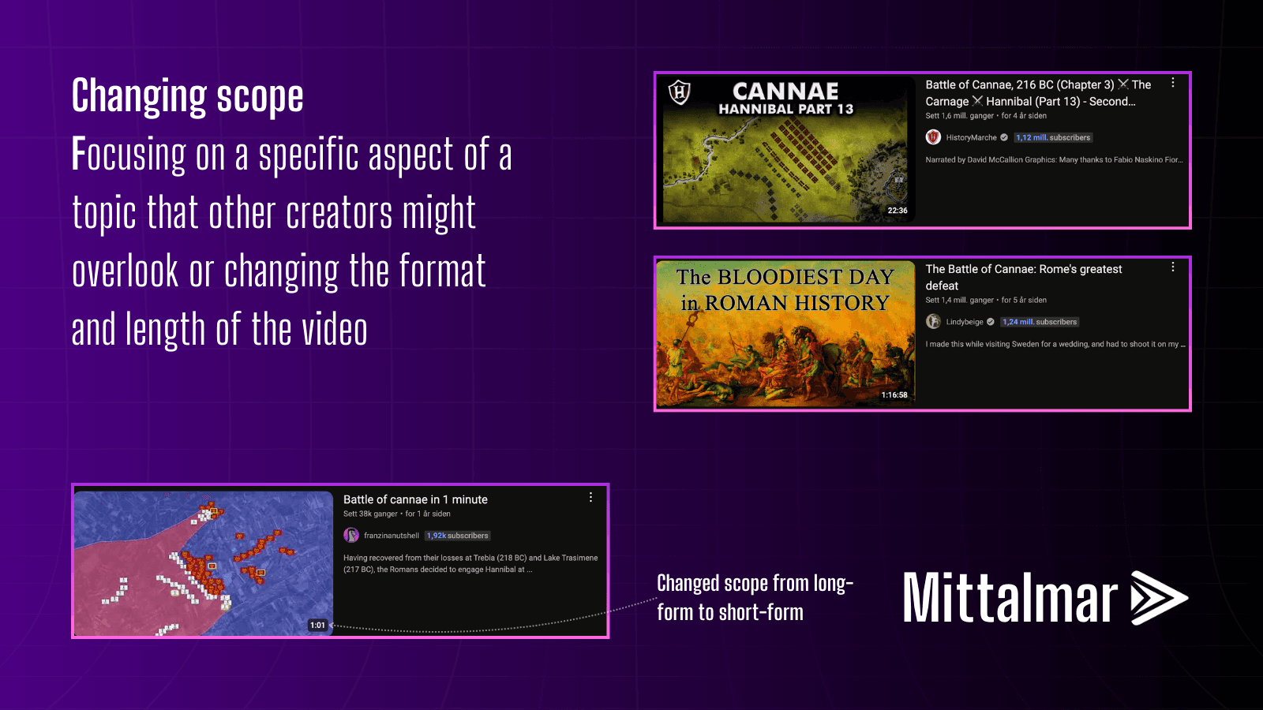The width and height of the screenshot is (1263, 710).
Task: Click the description starting 'Narrated by David McCallion'
Action: [1054, 159]
